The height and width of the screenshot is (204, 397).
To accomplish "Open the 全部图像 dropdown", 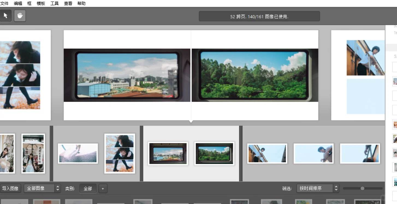I will (42, 188).
